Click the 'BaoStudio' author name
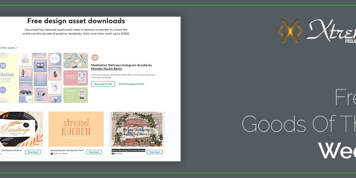356x178 pixels. (119, 154)
